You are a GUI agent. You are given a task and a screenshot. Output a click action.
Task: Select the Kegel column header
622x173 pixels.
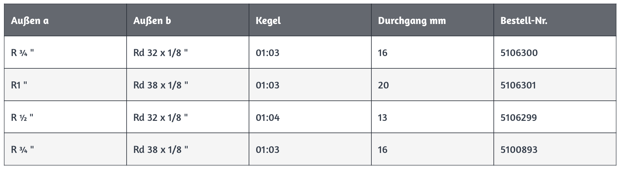pyautogui.click(x=268, y=21)
